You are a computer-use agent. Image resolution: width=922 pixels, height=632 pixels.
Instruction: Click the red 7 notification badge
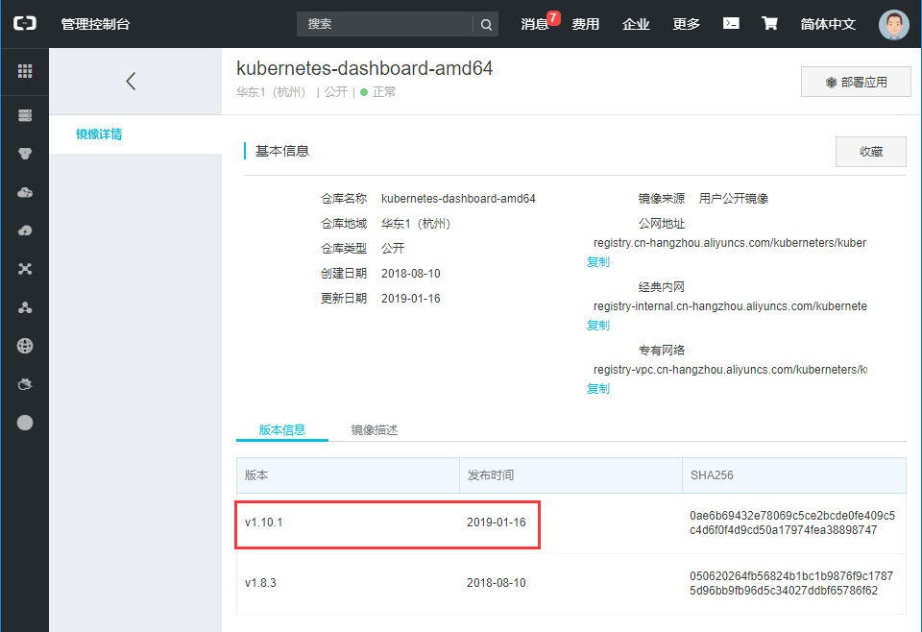(x=553, y=18)
